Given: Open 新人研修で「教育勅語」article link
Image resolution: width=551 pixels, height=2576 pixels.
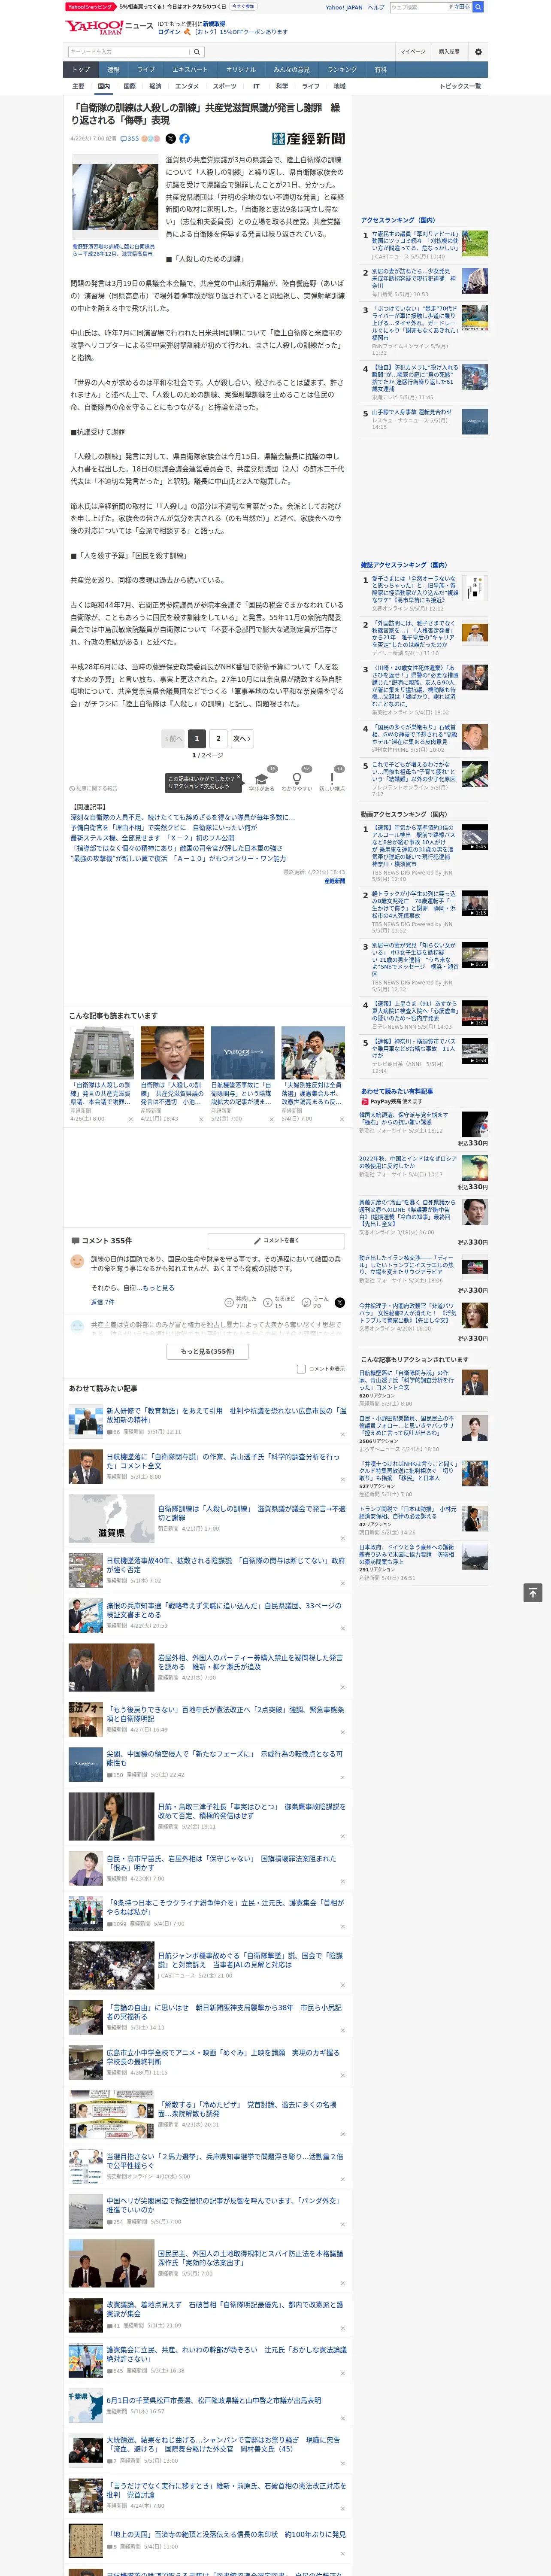Looking at the screenshot, I should point(226,1415).
